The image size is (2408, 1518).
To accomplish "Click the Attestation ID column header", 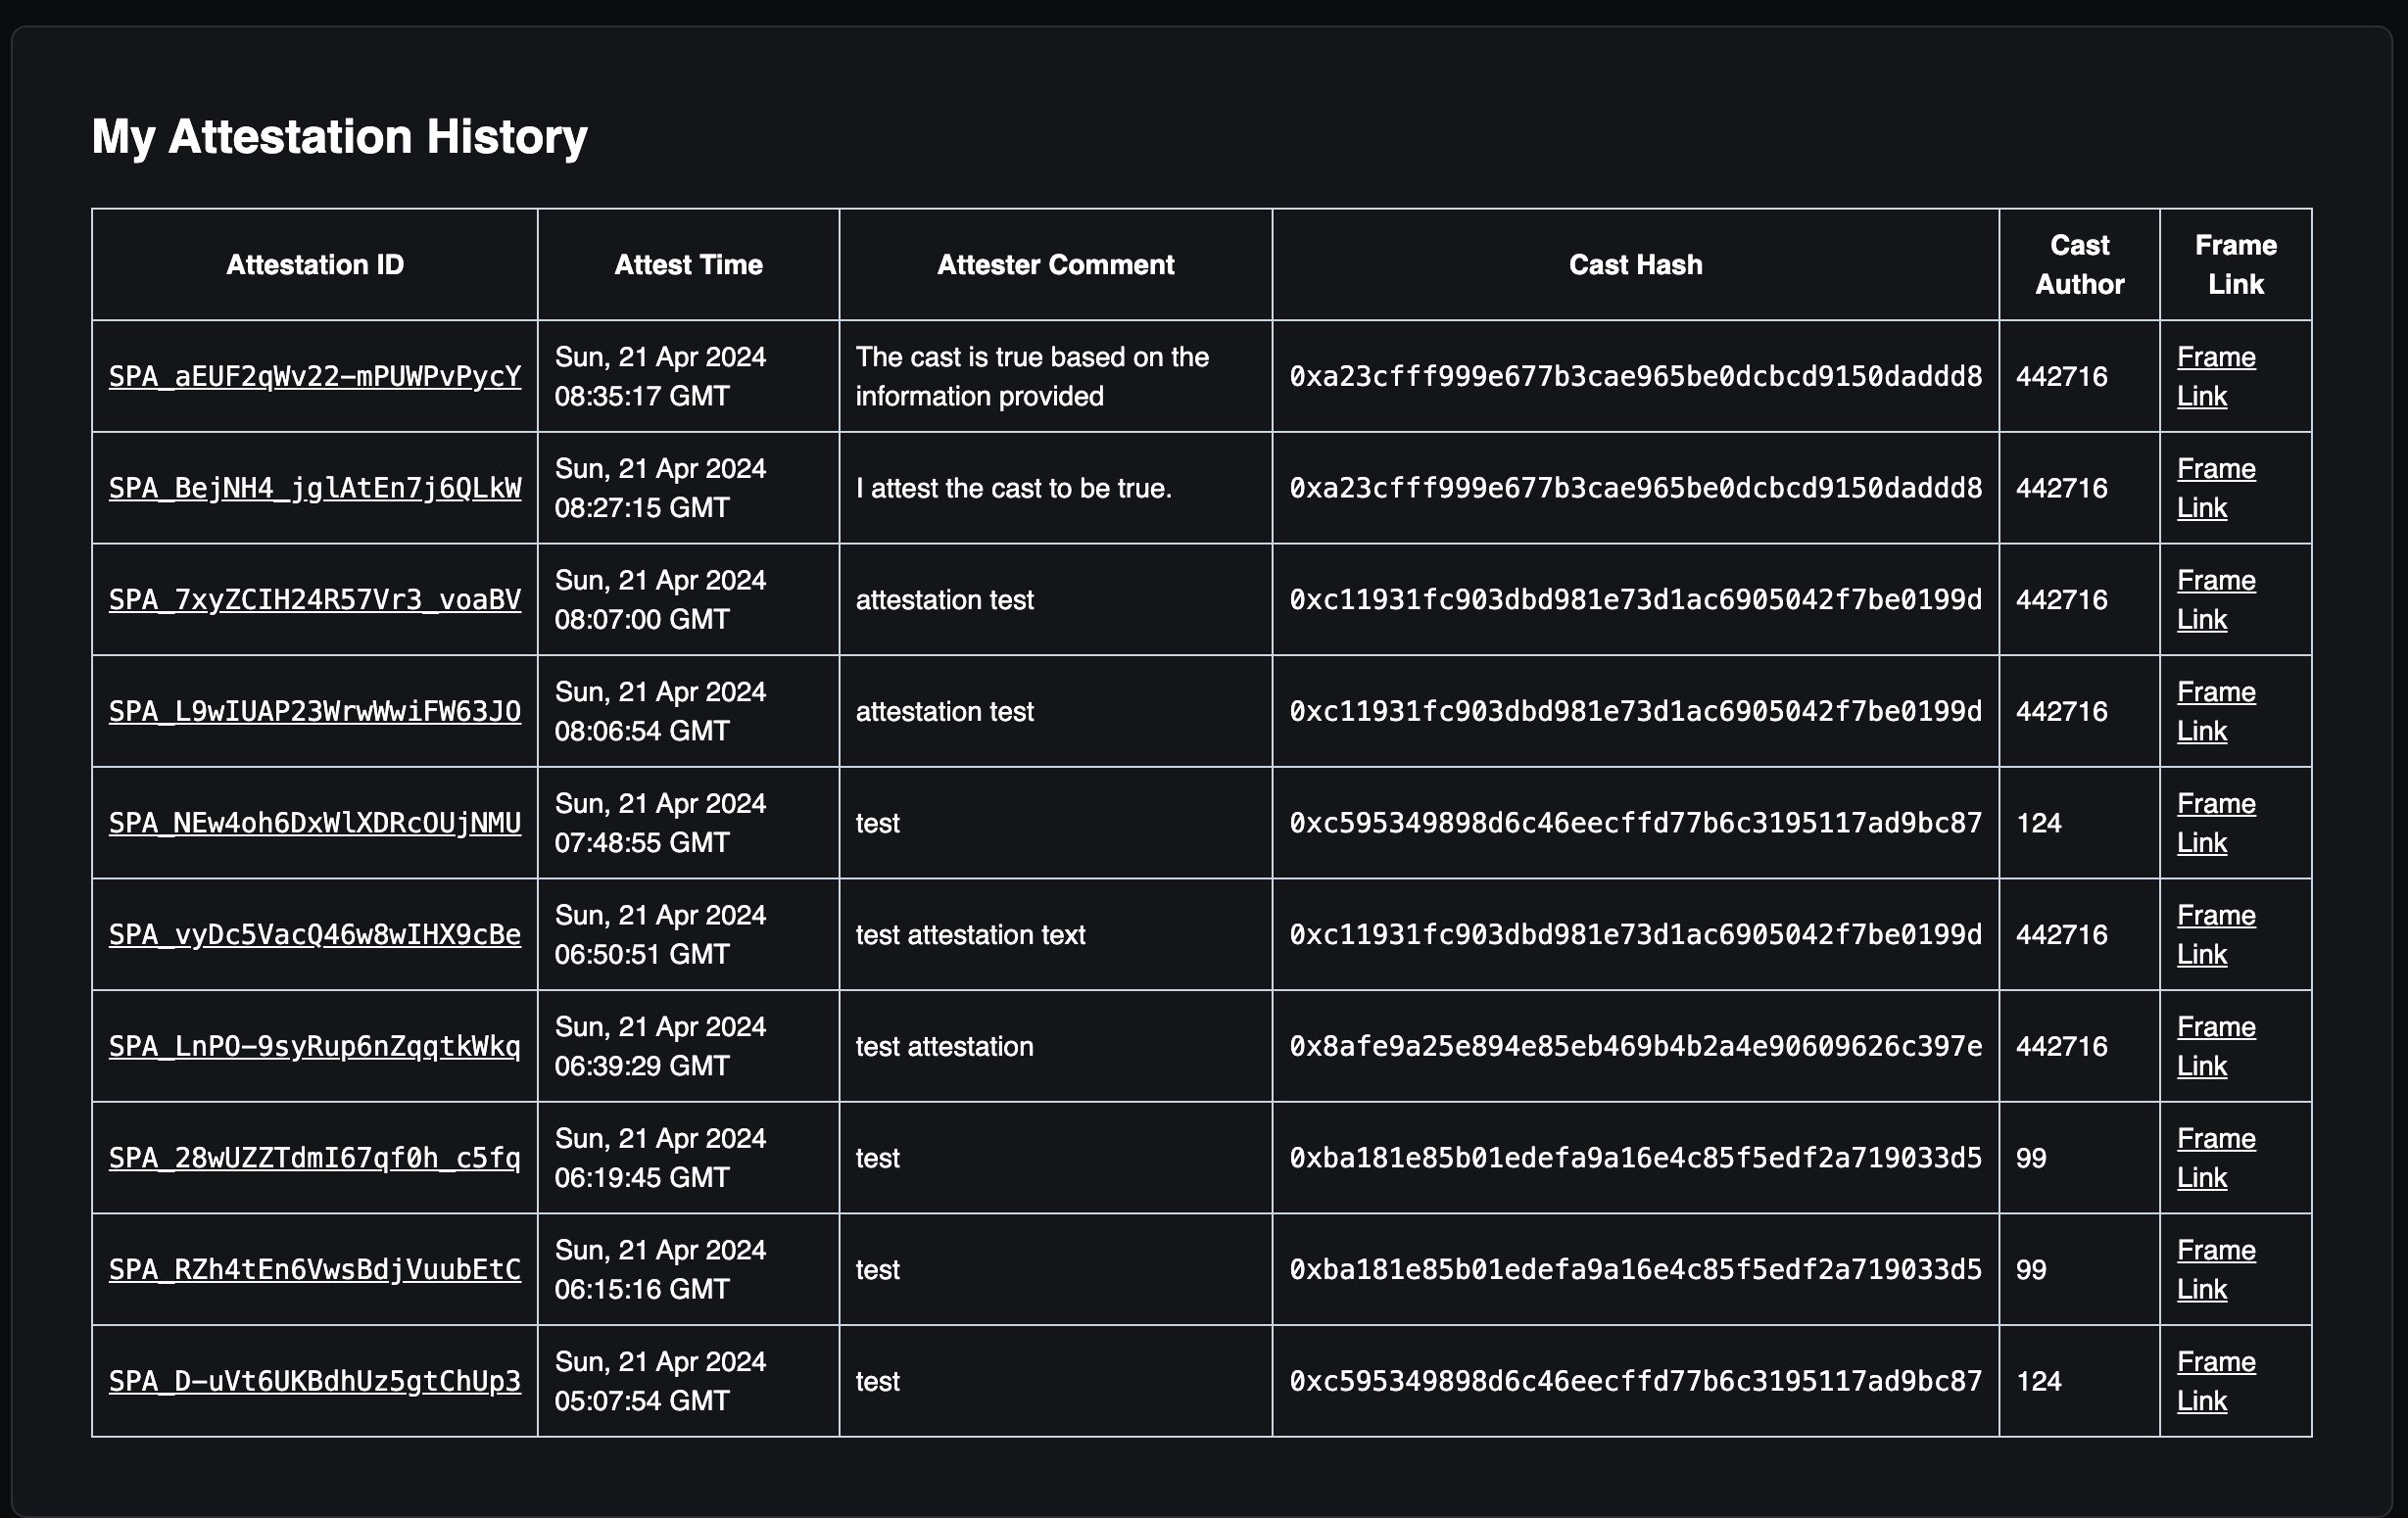I will click(316, 265).
